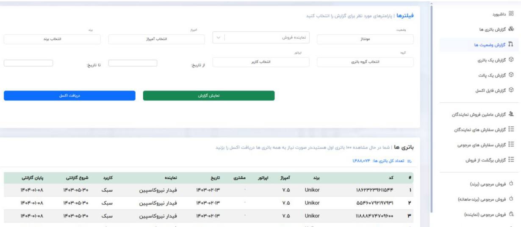Click the تعداد کل باتری ها total count text
Viewport: 521px width, 227px height.
[378, 161]
